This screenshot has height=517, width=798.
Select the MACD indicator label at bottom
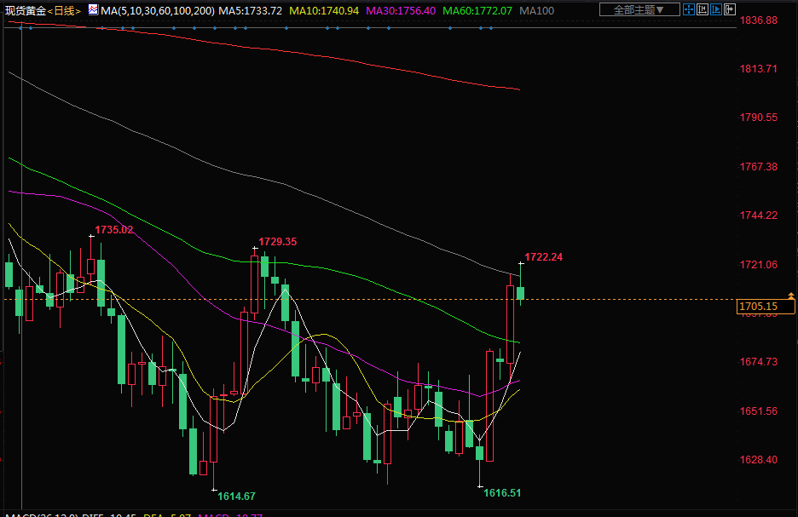pyautogui.click(x=34, y=514)
